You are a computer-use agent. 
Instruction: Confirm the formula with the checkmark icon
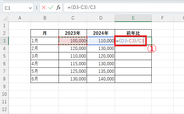(x=51, y=8)
